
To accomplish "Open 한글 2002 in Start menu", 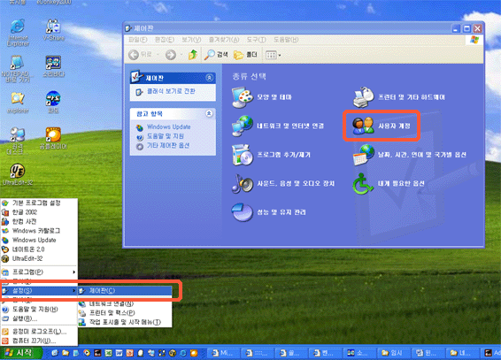I will coord(39,212).
